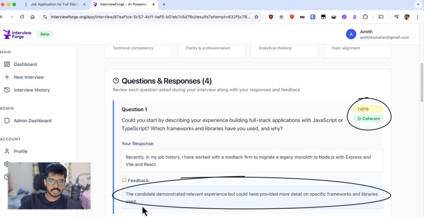This screenshot has height=218, width=424.
Task: Open the InterviewForge logo home link
Action: pyautogui.click(x=17, y=34)
